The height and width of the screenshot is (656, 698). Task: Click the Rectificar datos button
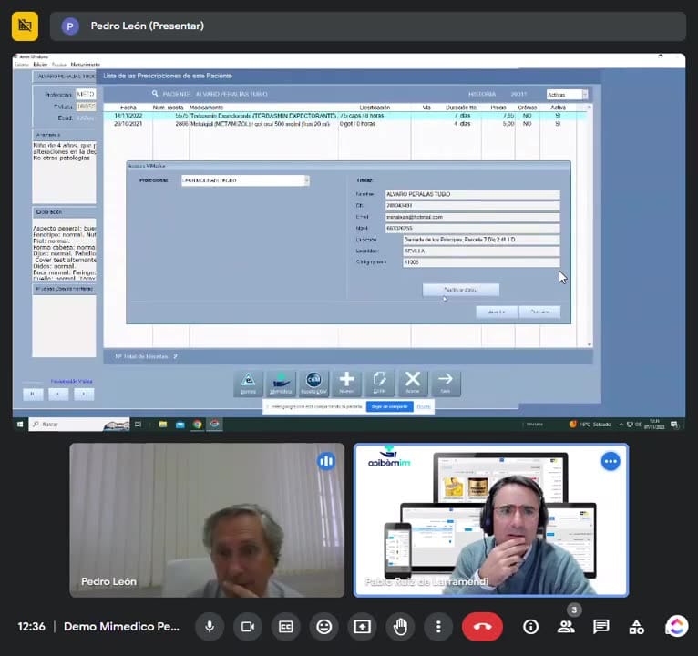tap(461, 290)
